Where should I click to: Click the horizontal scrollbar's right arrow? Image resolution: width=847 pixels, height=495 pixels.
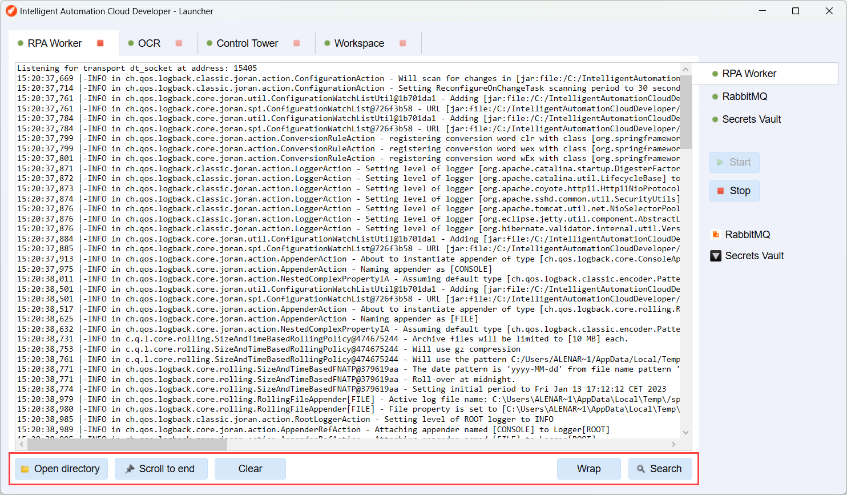[673, 444]
